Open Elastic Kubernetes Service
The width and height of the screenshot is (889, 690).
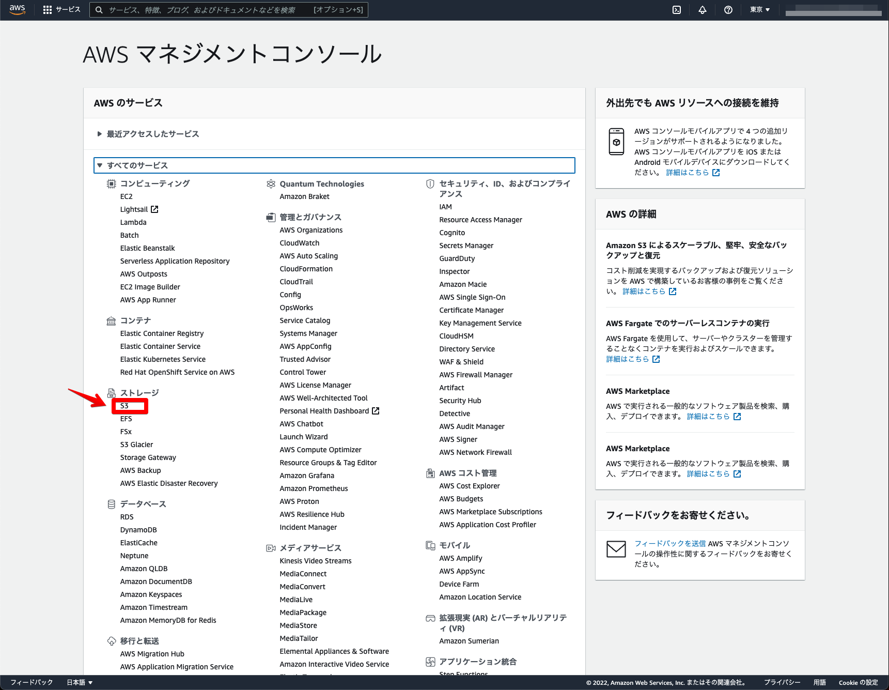[163, 359]
